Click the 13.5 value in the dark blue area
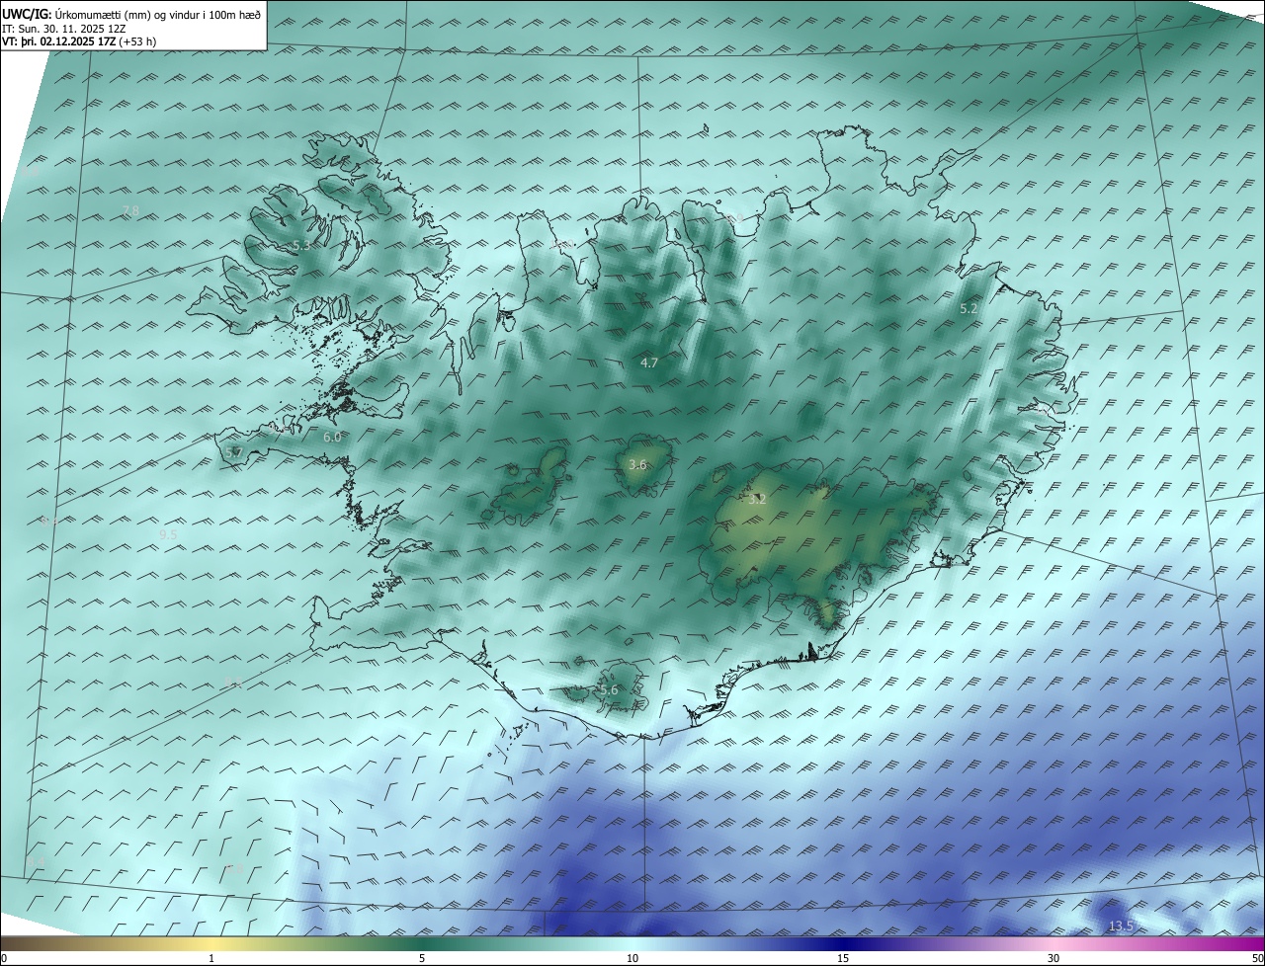This screenshot has width=1265, height=966. coord(1121,926)
